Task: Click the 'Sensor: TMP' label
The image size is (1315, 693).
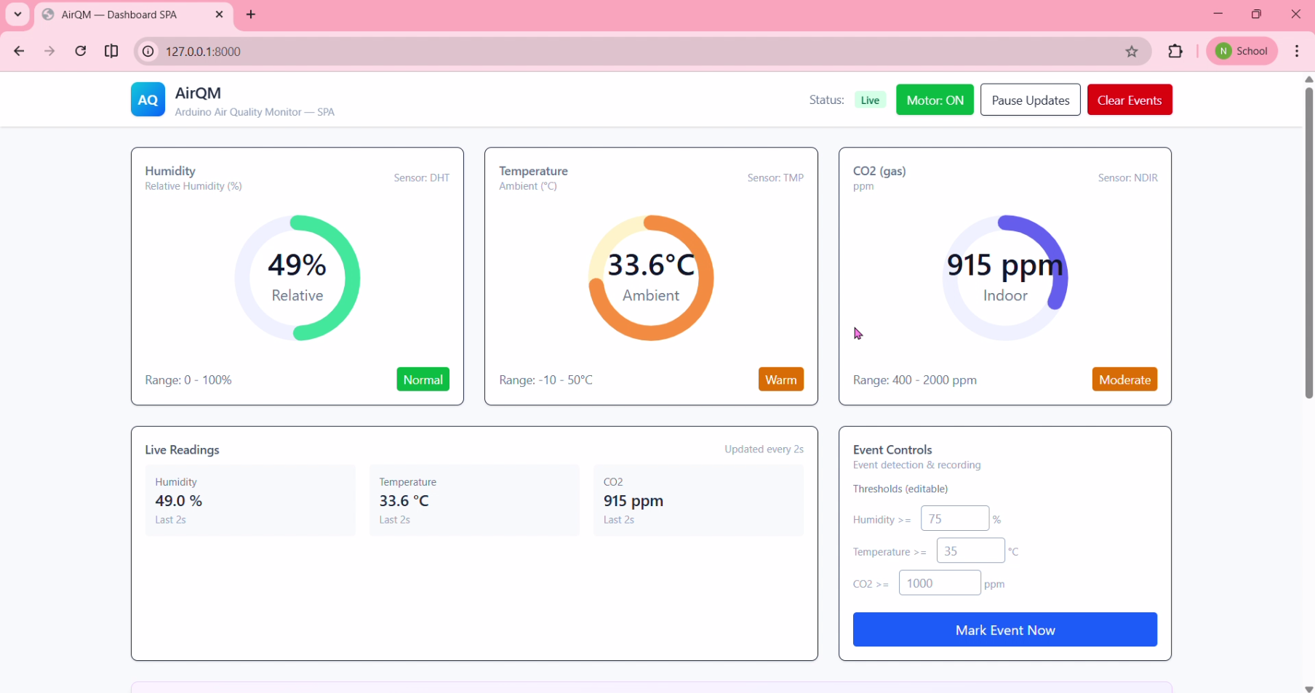Action: click(x=775, y=177)
